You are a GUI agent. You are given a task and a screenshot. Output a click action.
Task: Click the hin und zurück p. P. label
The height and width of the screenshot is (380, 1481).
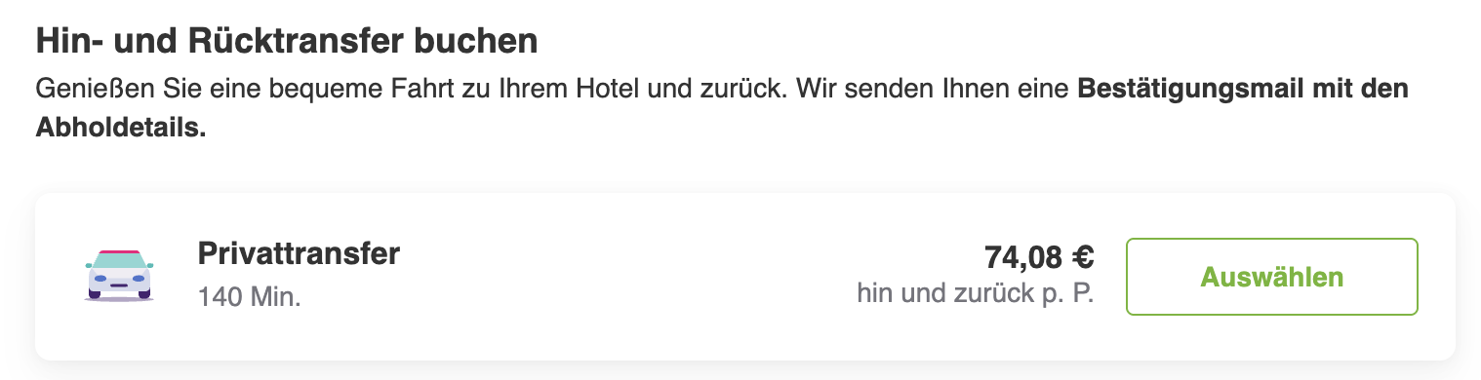976,292
